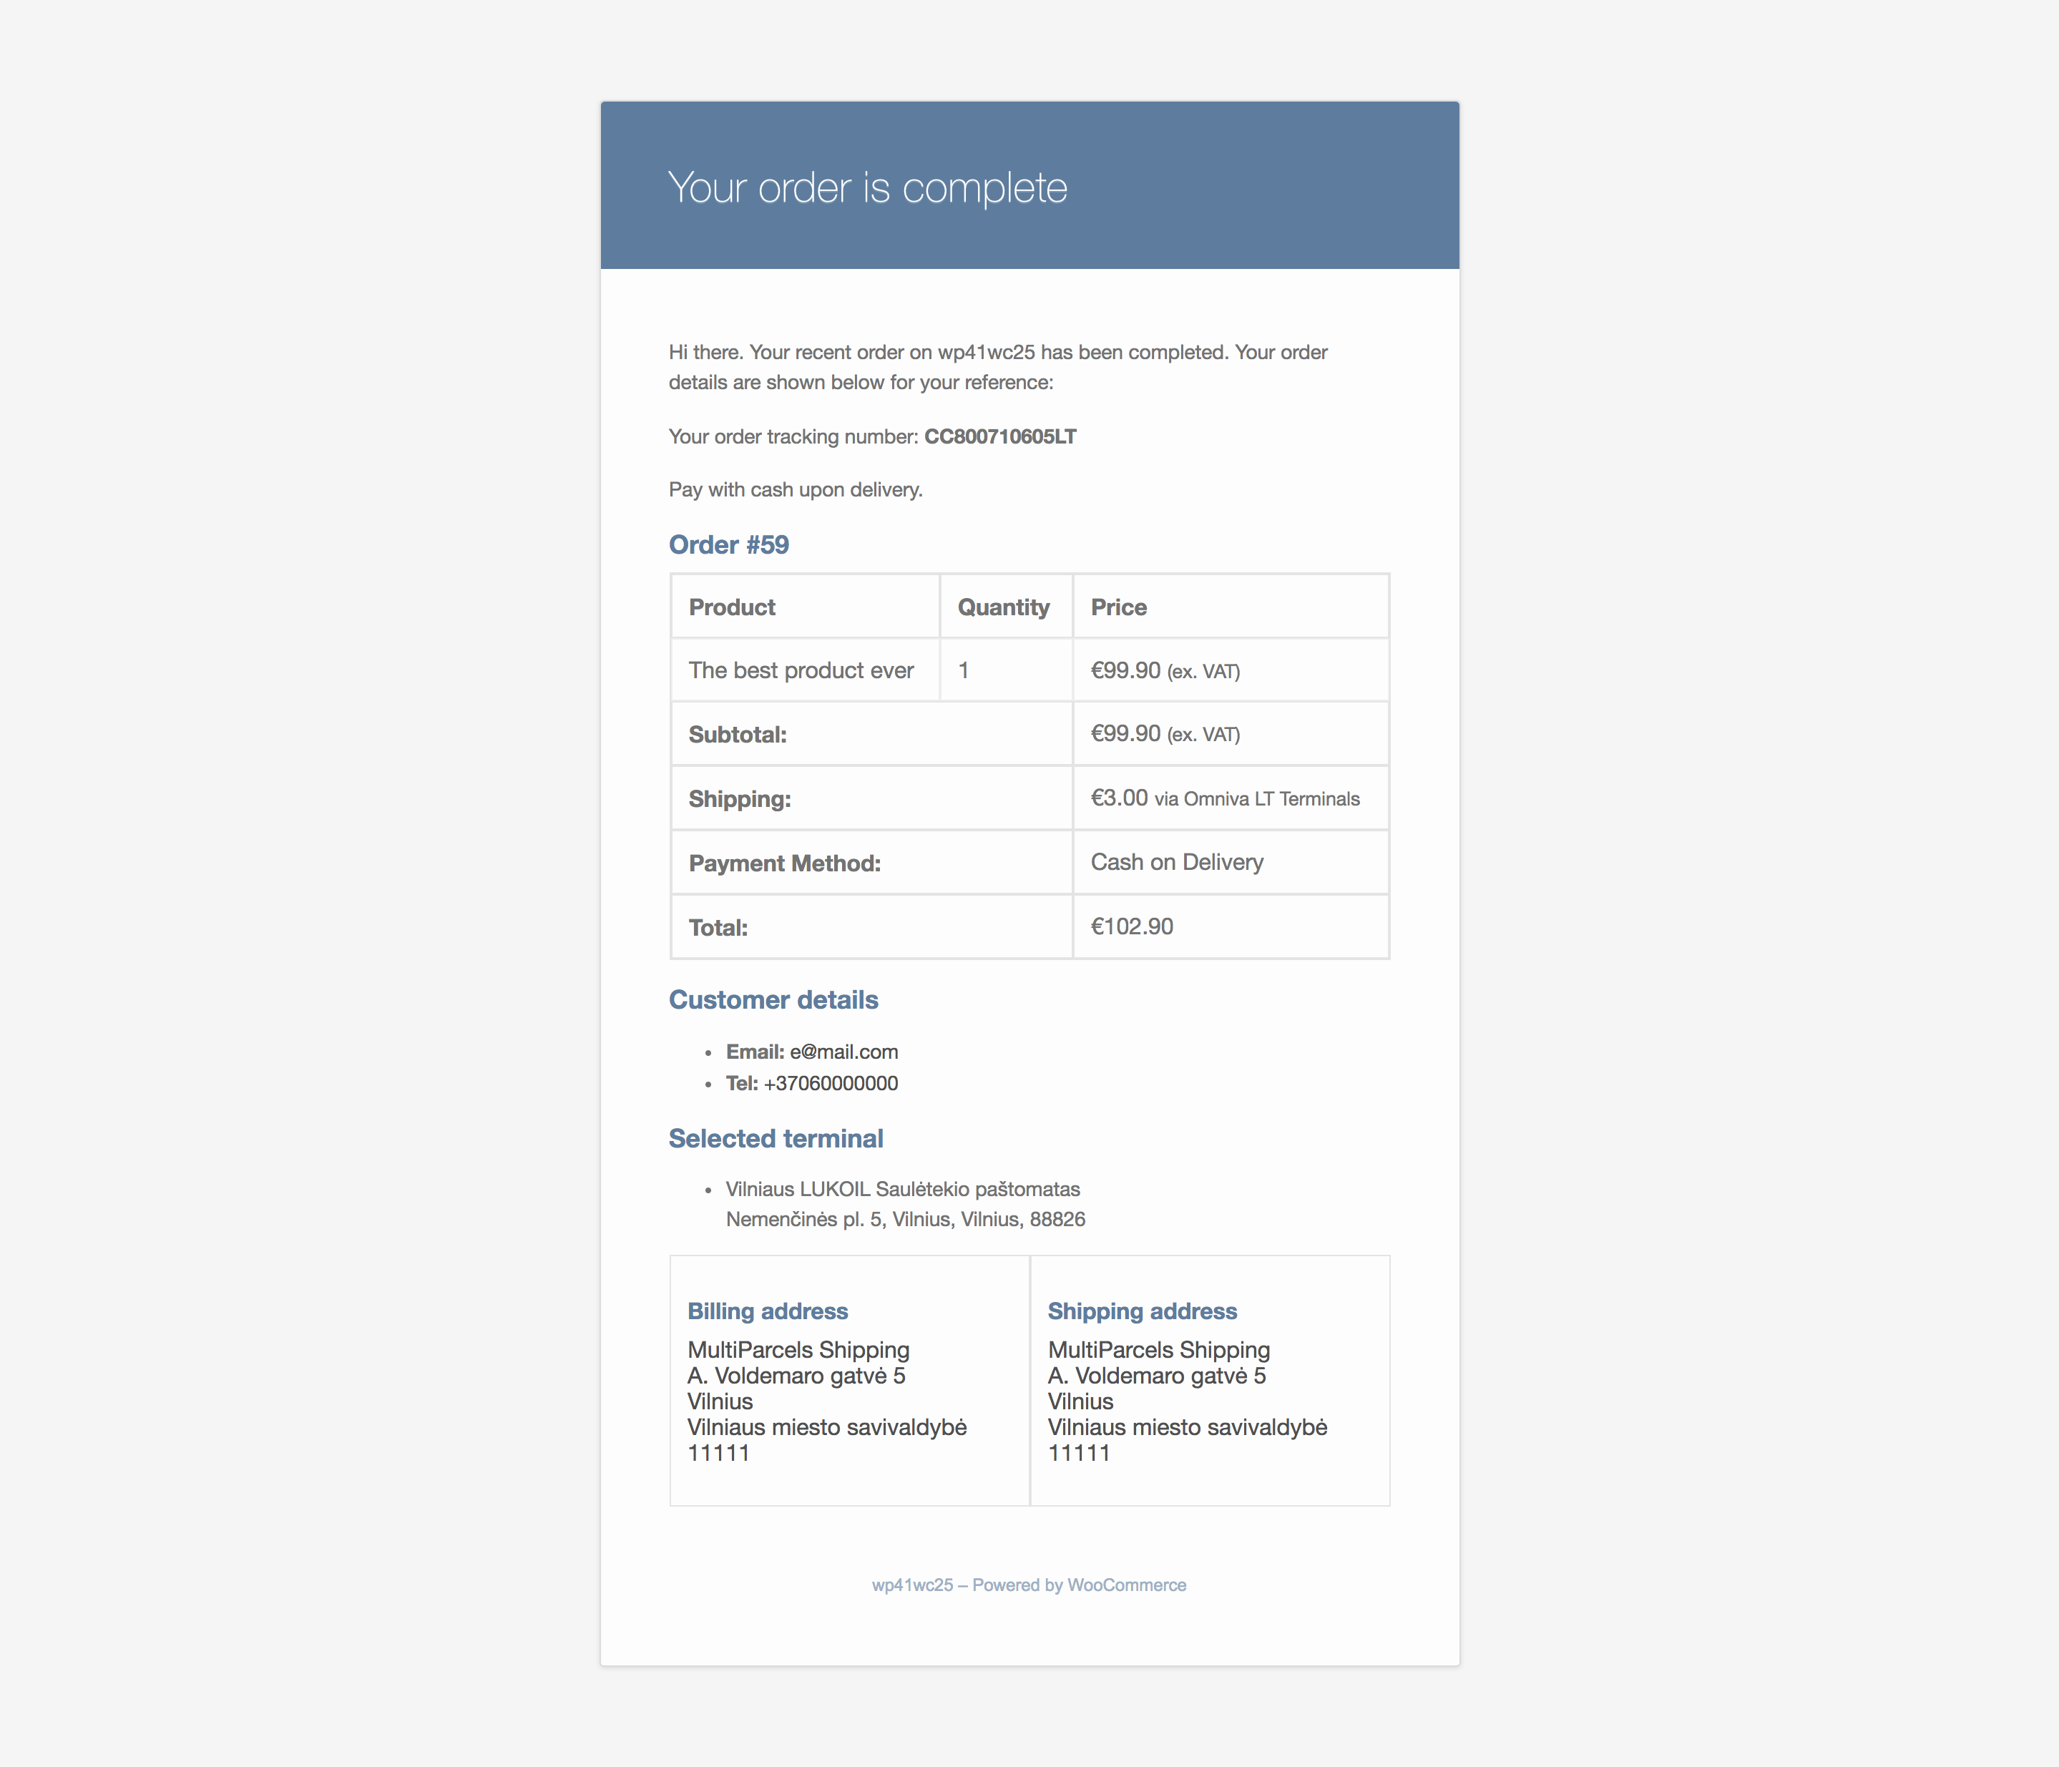The image size is (2059, 1767).
Task: Click the Quantity column header
Action: pos(1002,607)
